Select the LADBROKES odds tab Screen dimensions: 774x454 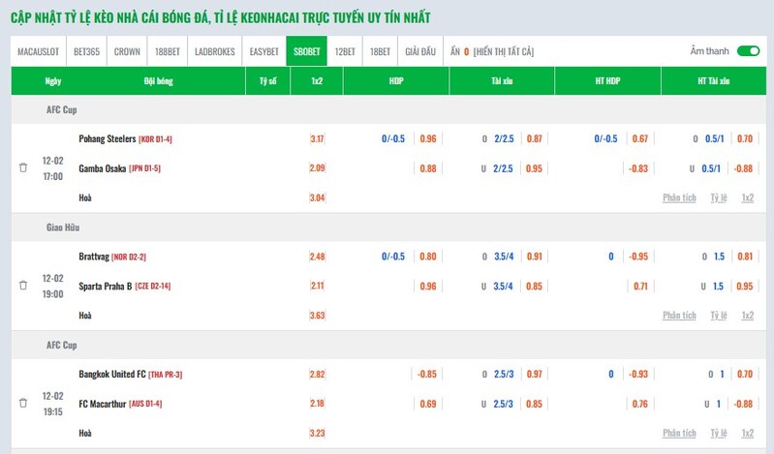click(214, 51)
